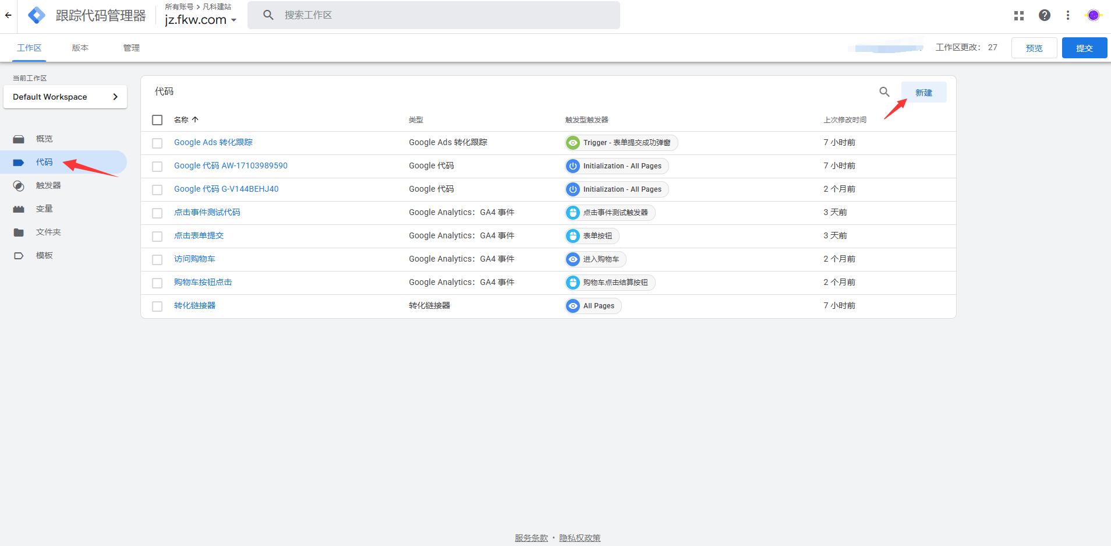Click the green eye icon of Trigger - 表单提交成功弹窗
Screen dimensions: 1111x546
573,143
